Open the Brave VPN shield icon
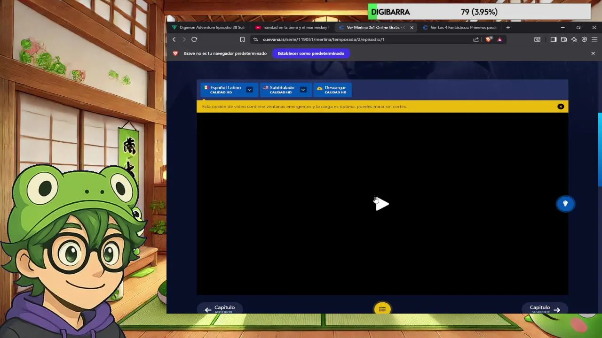 pos(584,39)
